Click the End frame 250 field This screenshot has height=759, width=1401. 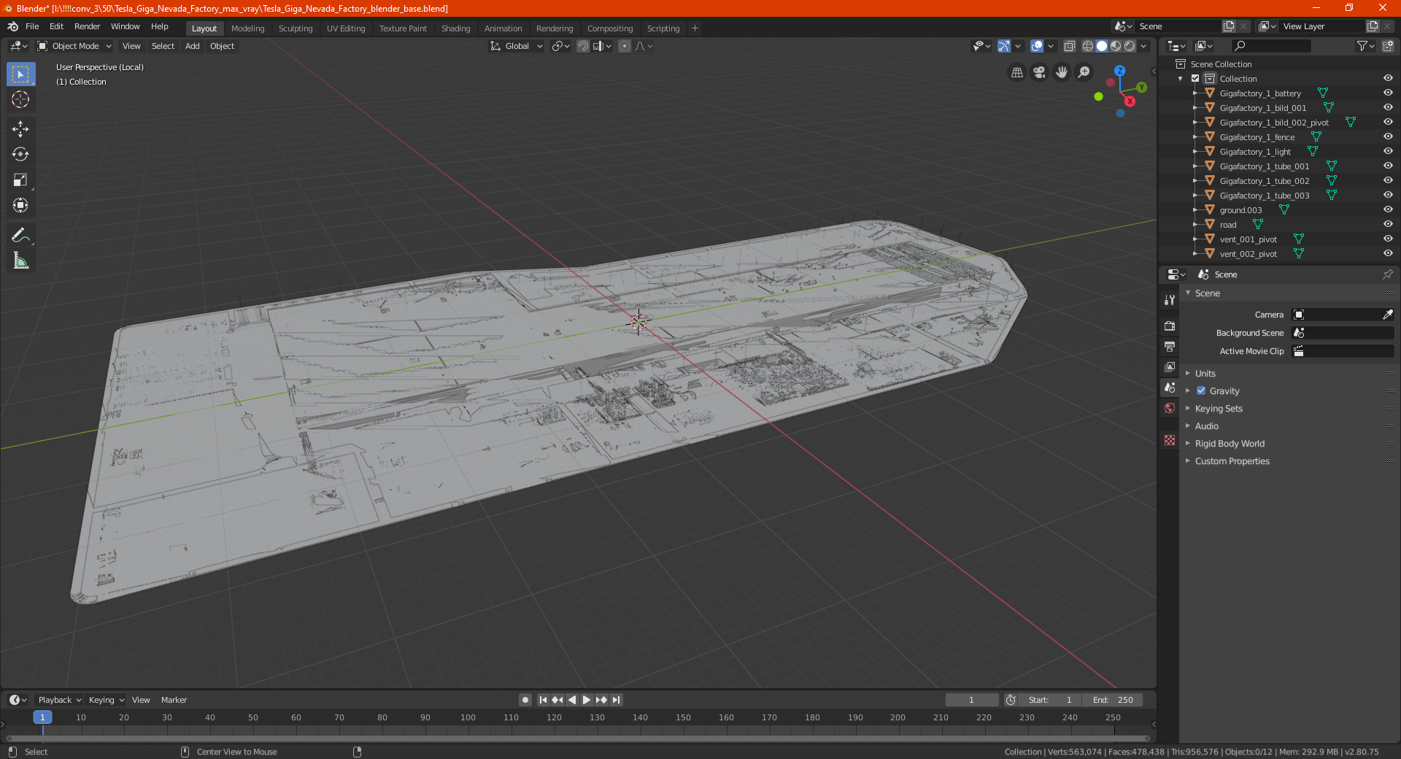1113,700
